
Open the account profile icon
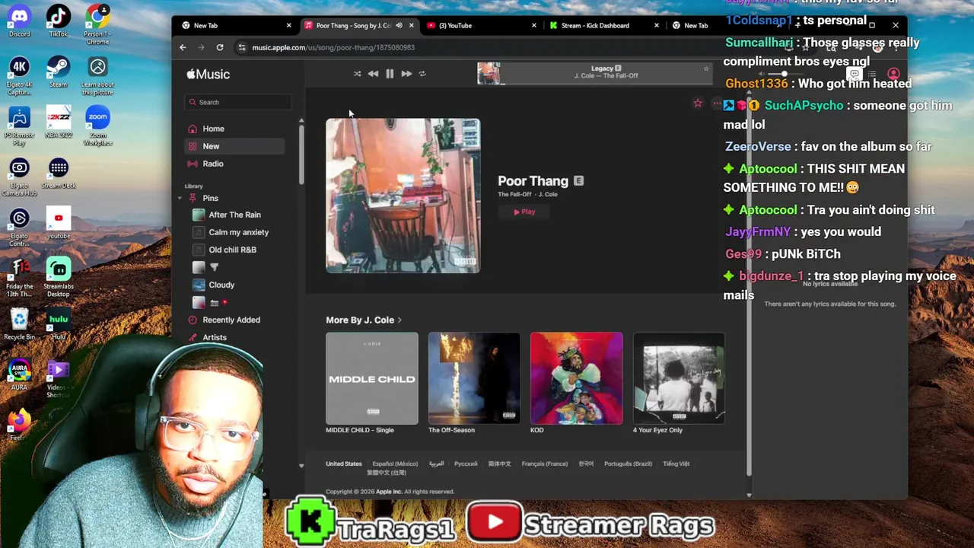893,75
